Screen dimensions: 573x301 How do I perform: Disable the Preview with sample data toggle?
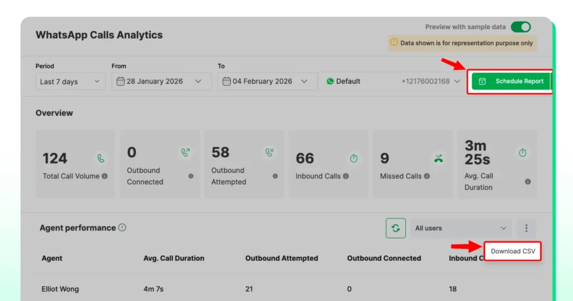click(x=521, y=27)
